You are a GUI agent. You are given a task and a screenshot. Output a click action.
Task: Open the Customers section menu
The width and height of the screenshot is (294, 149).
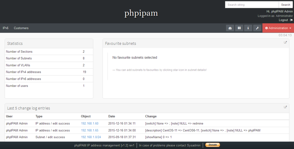tap(21, 28)
